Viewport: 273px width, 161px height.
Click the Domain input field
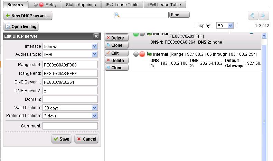[70, 100]
